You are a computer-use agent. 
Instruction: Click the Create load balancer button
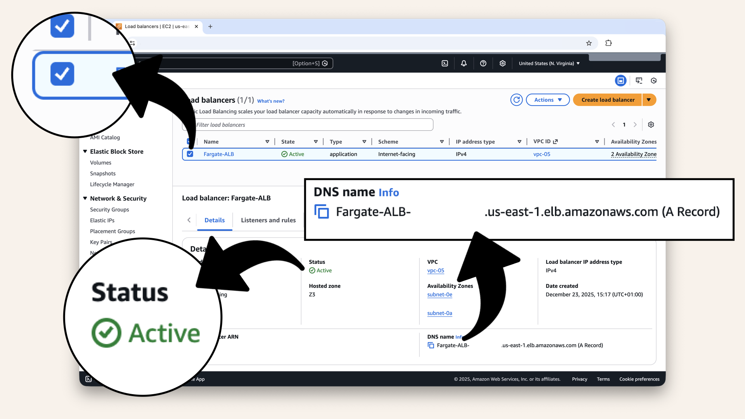point(608,100)
